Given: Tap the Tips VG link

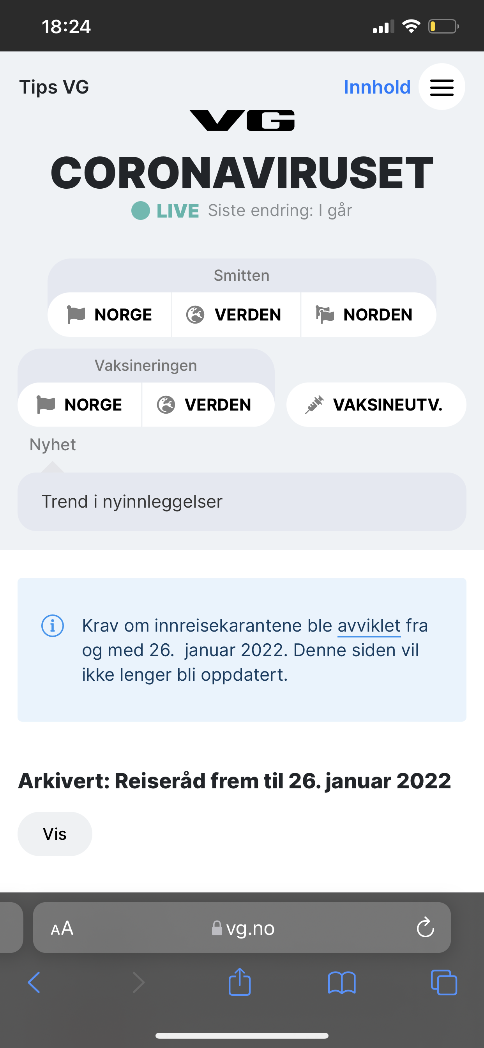Looking at the screenshot, I should point(54,87).
